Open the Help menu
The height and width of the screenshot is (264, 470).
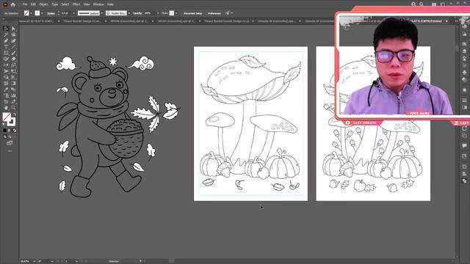click(110, 4)
